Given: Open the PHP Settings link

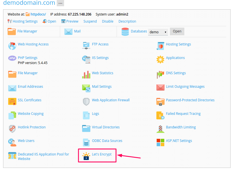Looking at the screenshot, I should pos(28,58).
